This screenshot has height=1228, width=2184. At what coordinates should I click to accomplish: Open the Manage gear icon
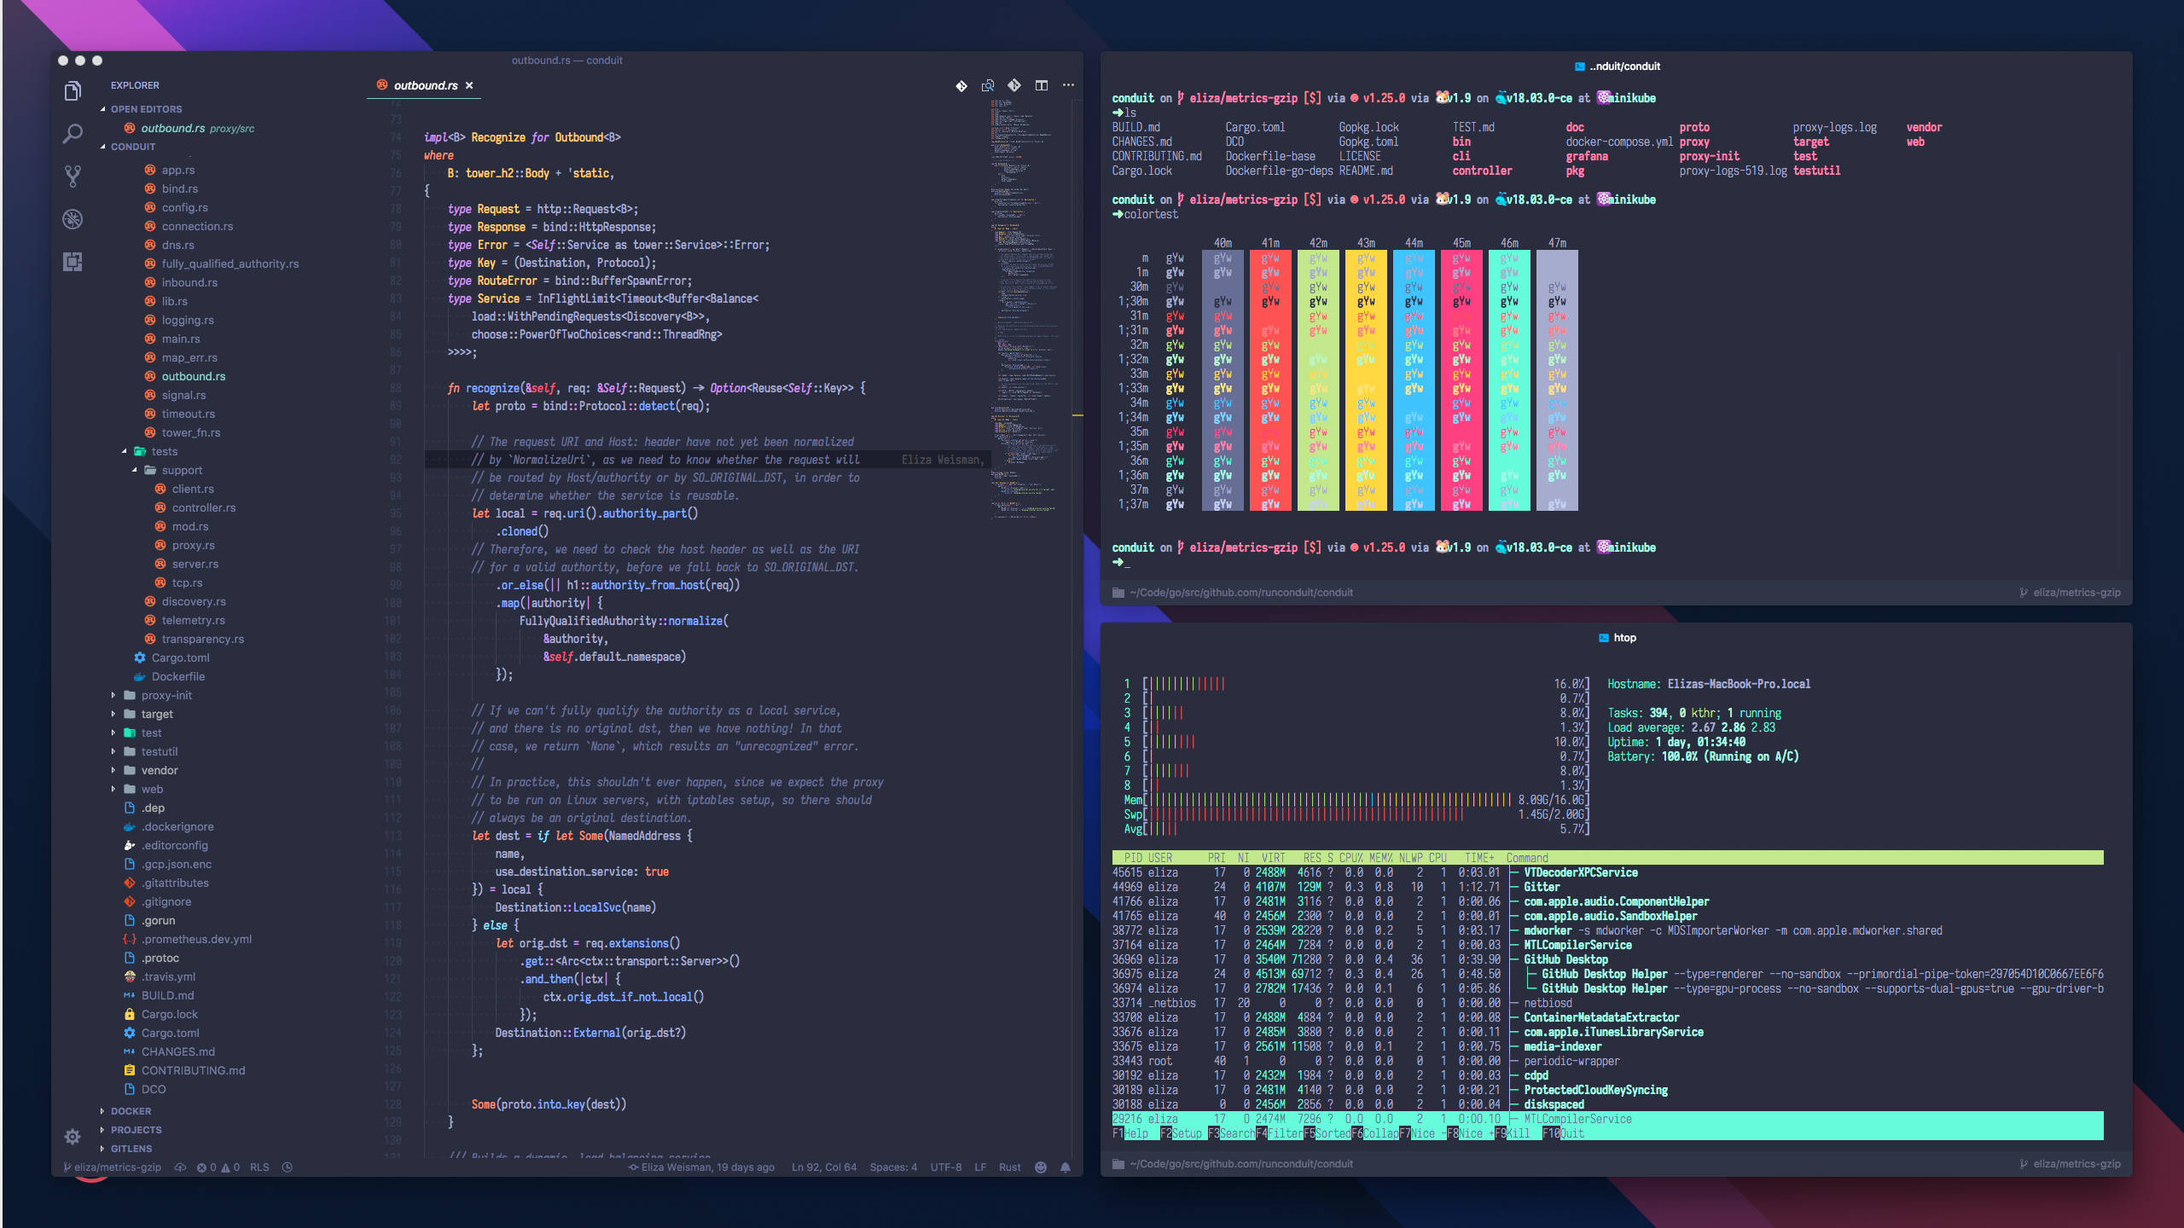(x=73, y=1137)
